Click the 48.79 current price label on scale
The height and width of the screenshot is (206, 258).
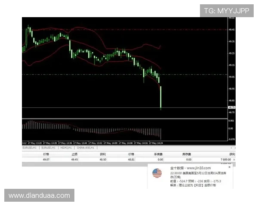point(231,107)
